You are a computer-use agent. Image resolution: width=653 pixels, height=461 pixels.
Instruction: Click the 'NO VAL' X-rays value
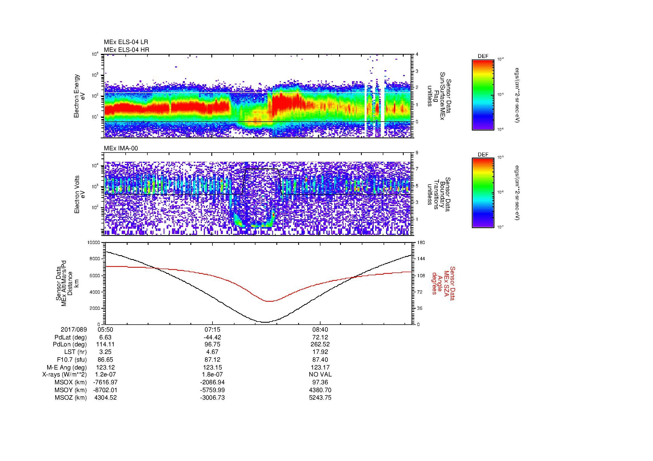pyautogui.click(x=320, y=375)
